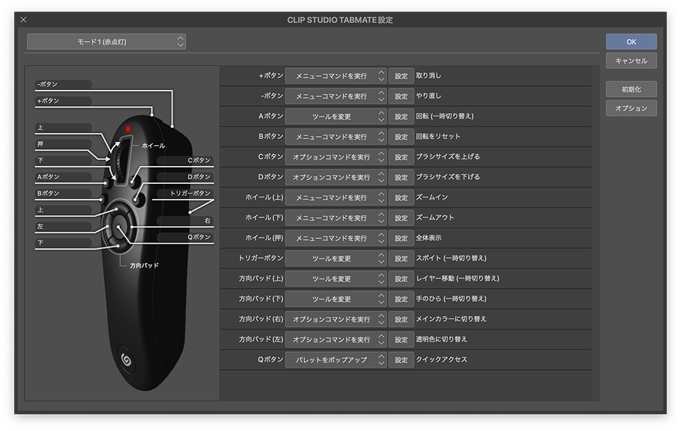Expand the Aボタン action type dropdown
Image resolution: width=681 pixels, height=431 pixels.
point(336,116)
